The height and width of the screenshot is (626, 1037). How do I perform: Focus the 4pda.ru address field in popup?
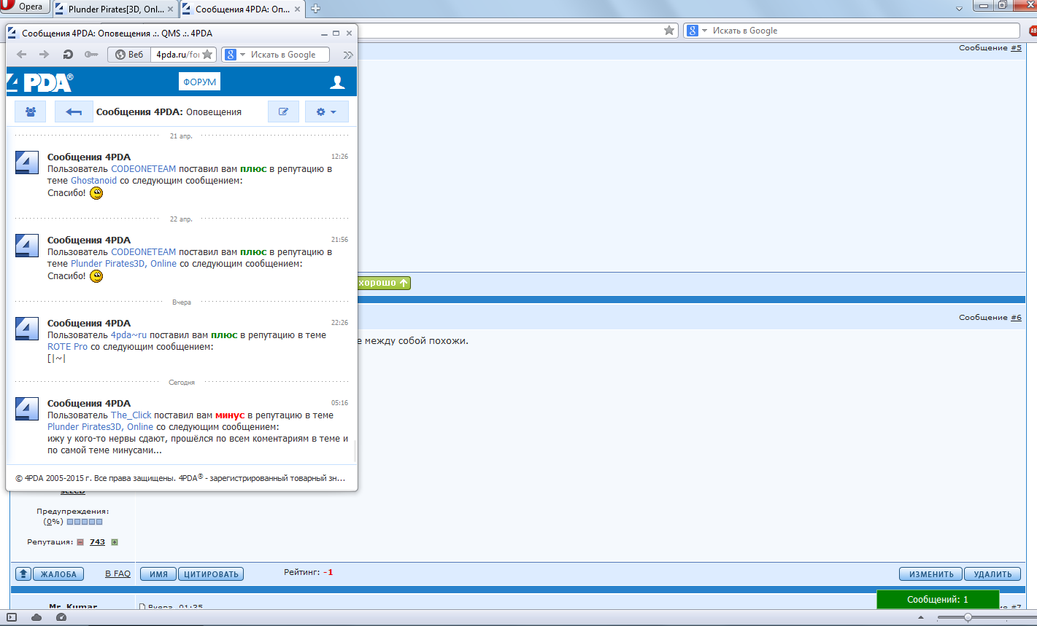click(x=177, y=55)
